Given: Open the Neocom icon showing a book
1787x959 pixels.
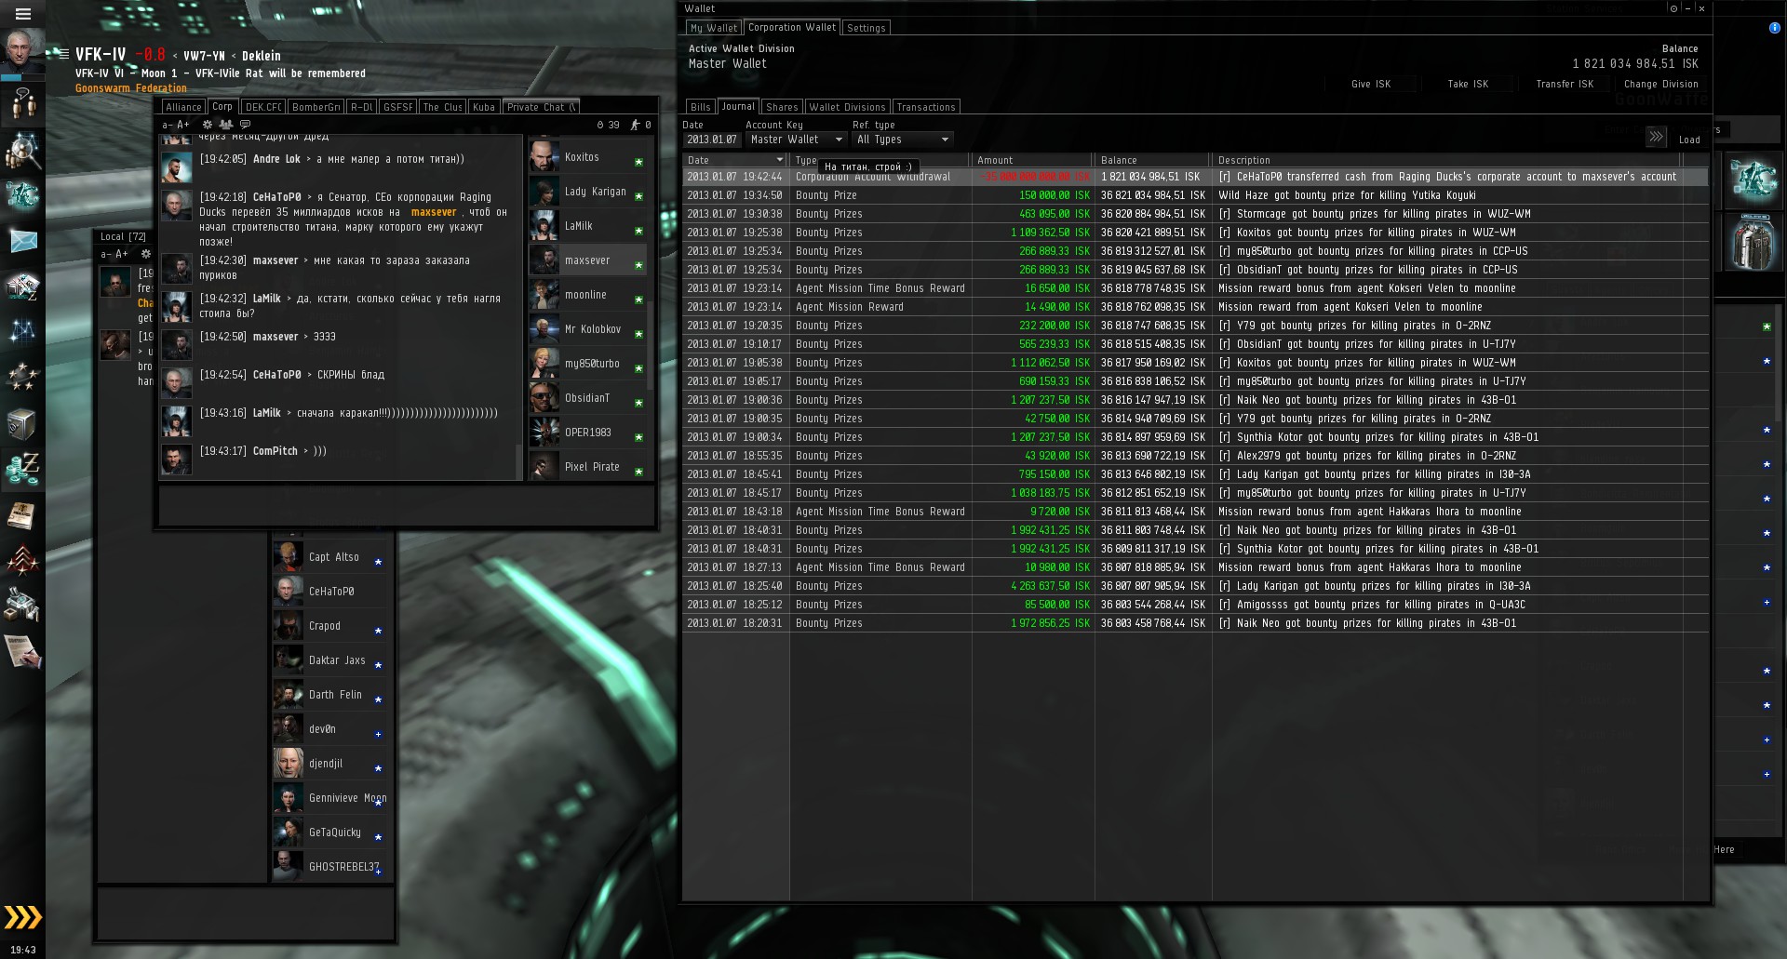Looking at the screenshot, I should click(x=22, y=514).
